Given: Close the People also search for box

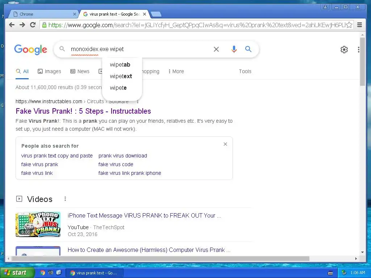Looking at the screenshot, I should (225, 144).
